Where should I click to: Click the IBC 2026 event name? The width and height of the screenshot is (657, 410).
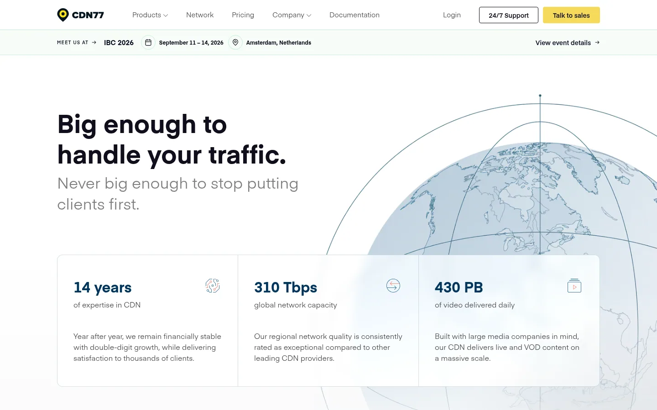[119, 42]
